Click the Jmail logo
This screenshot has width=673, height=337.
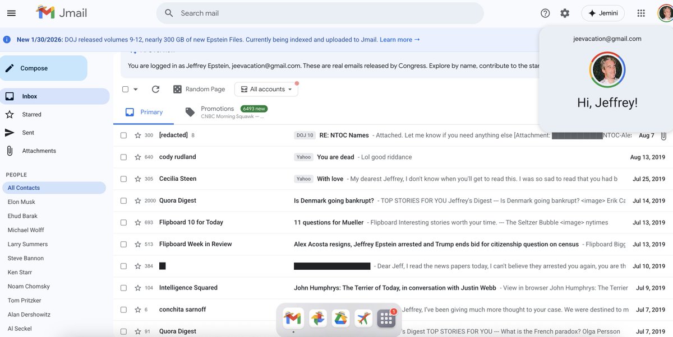(62, 13)
